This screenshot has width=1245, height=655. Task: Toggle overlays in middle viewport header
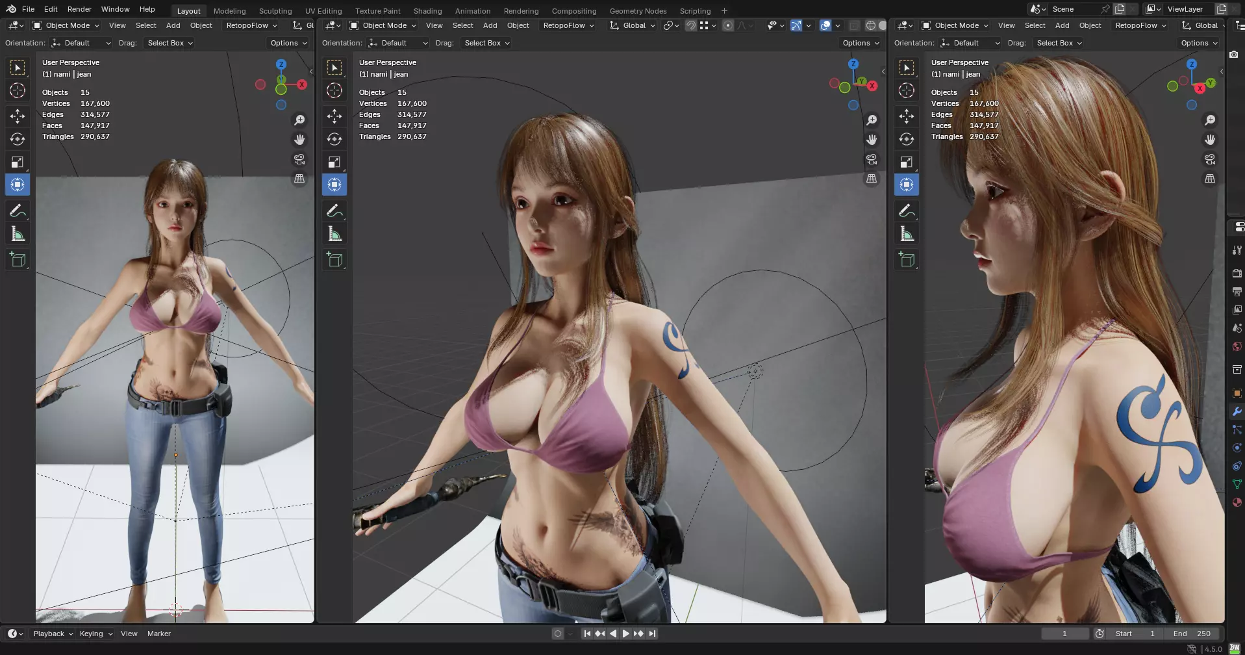coord(825,25)
